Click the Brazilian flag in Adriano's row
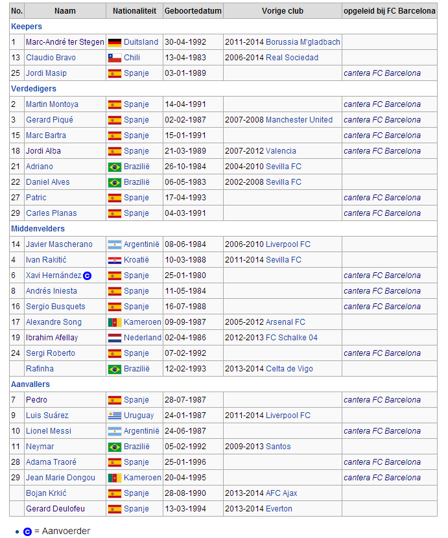 [x=115, y=167]
